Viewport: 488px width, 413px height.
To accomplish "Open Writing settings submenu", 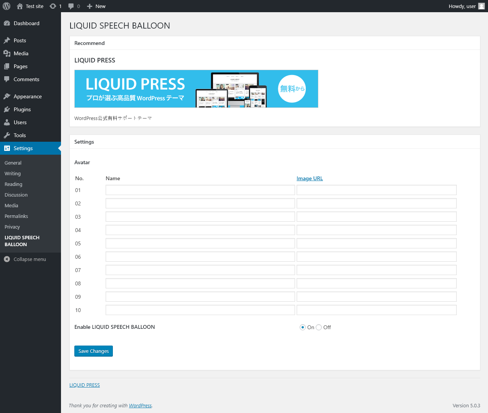I will [13, 173].
